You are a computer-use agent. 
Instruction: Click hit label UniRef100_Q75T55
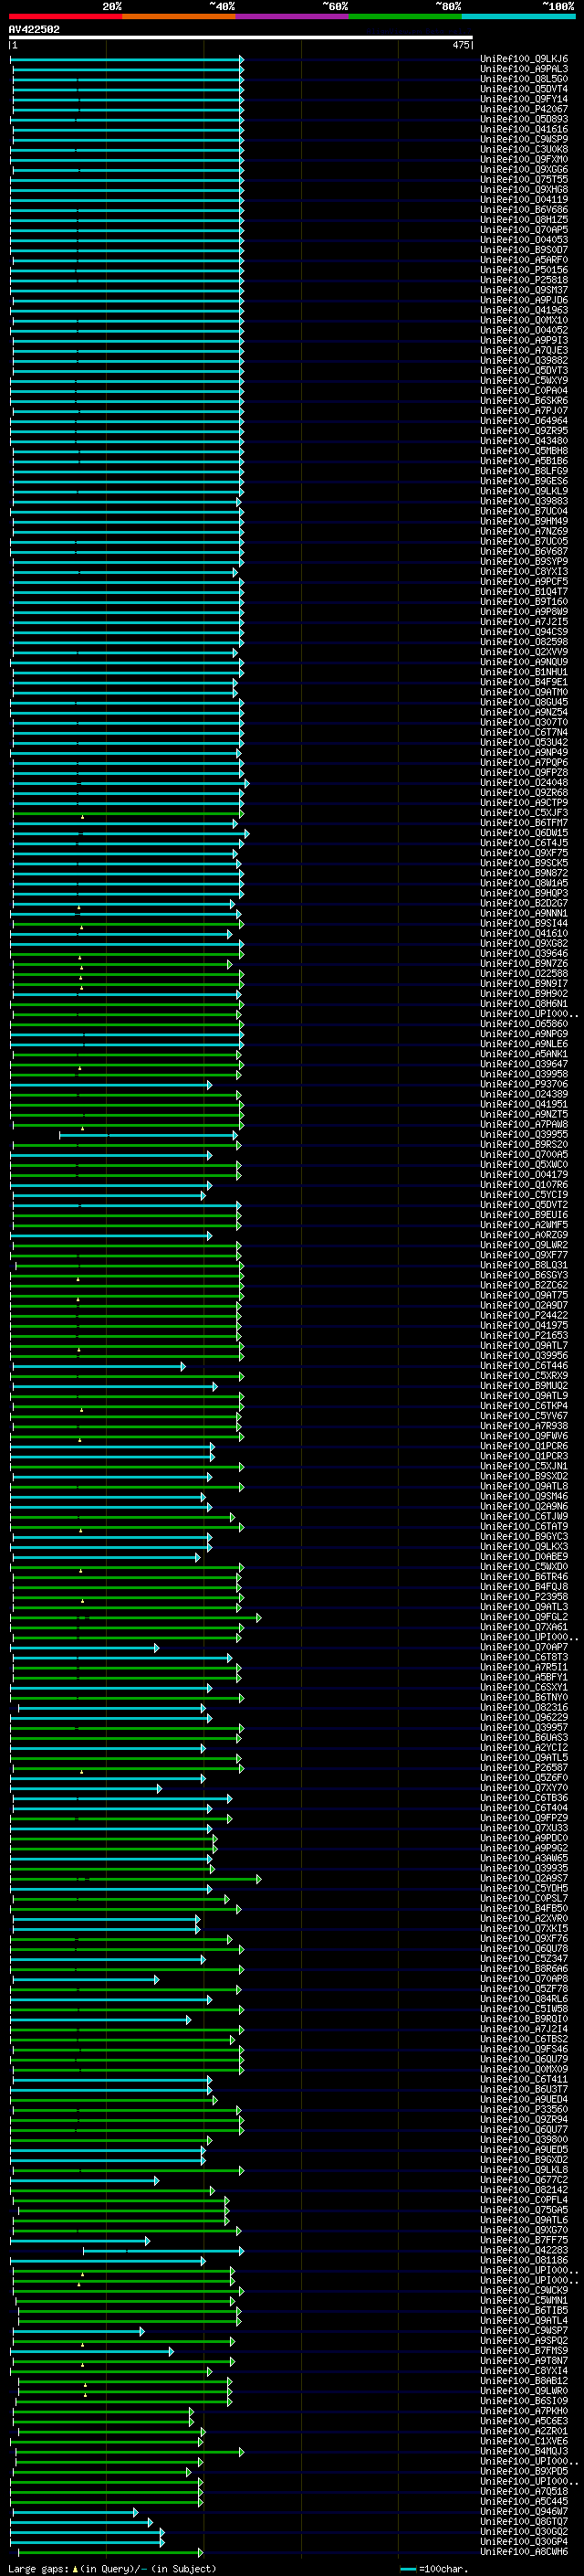tap(524, 179)
